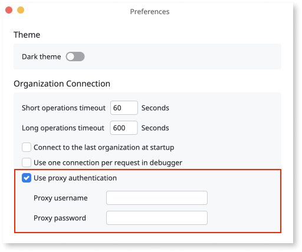Image resolution: width=302 pixels, height=252 pixels.
Task: Toggle the Dark theme switch
Action: (75, 57)
